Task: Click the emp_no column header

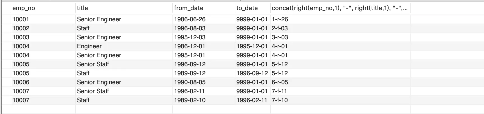Action: pos(24,8)
